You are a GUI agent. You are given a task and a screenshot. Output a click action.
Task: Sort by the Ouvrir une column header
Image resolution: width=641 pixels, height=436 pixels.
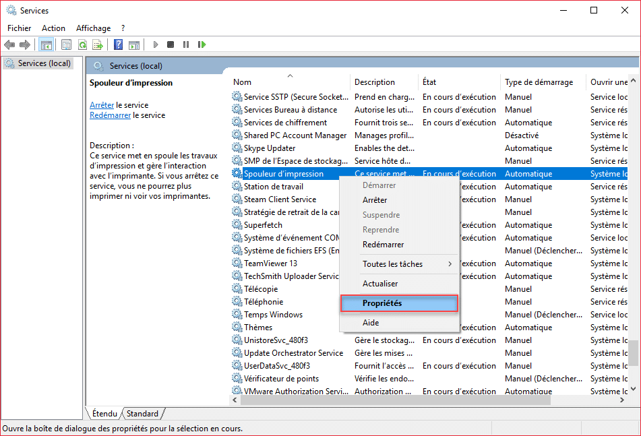click(x=608, y=82)
